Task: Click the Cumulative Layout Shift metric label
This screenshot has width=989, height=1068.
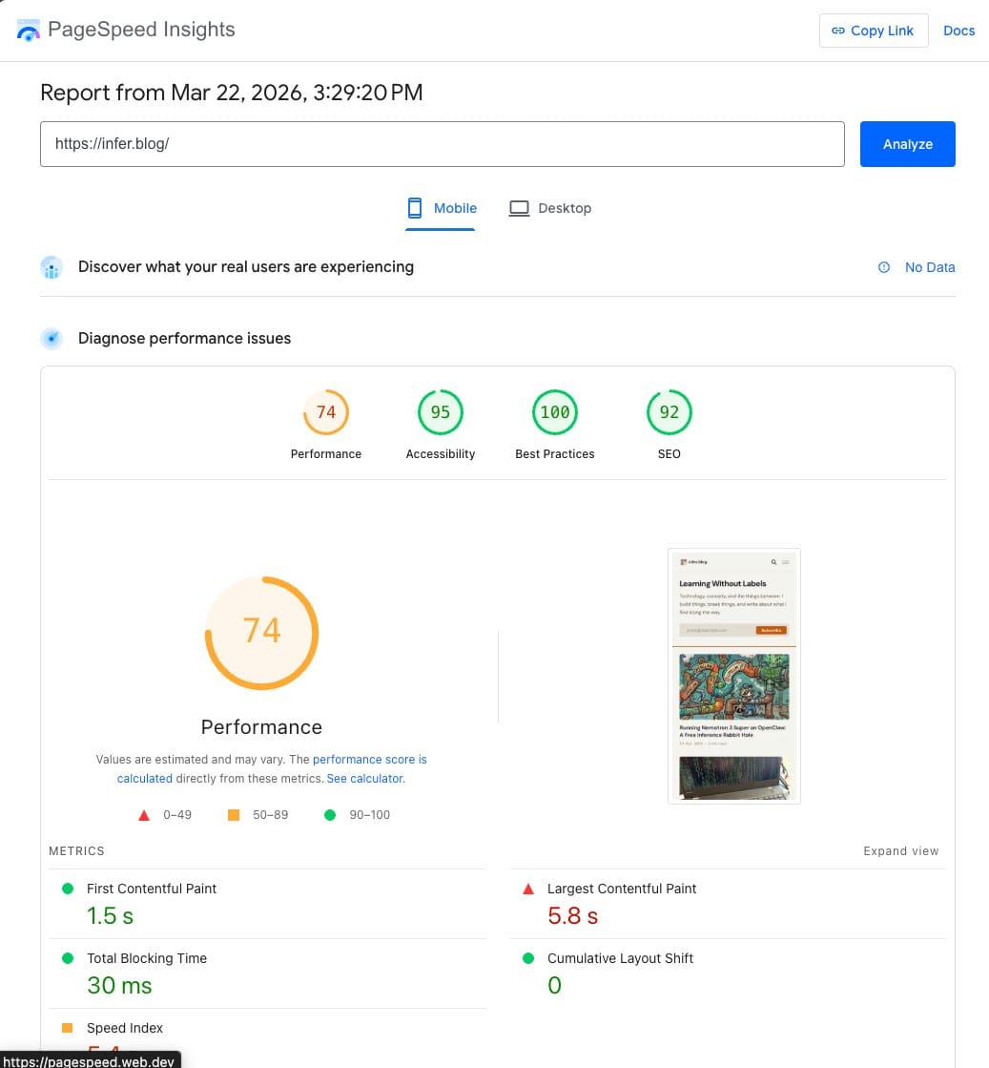Action: coord(620,958)
